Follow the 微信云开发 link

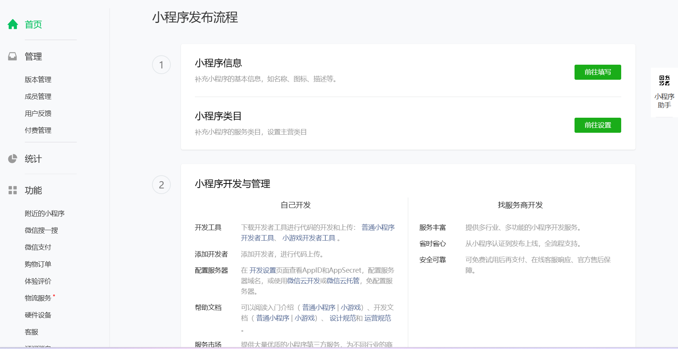tap(304, 281)
